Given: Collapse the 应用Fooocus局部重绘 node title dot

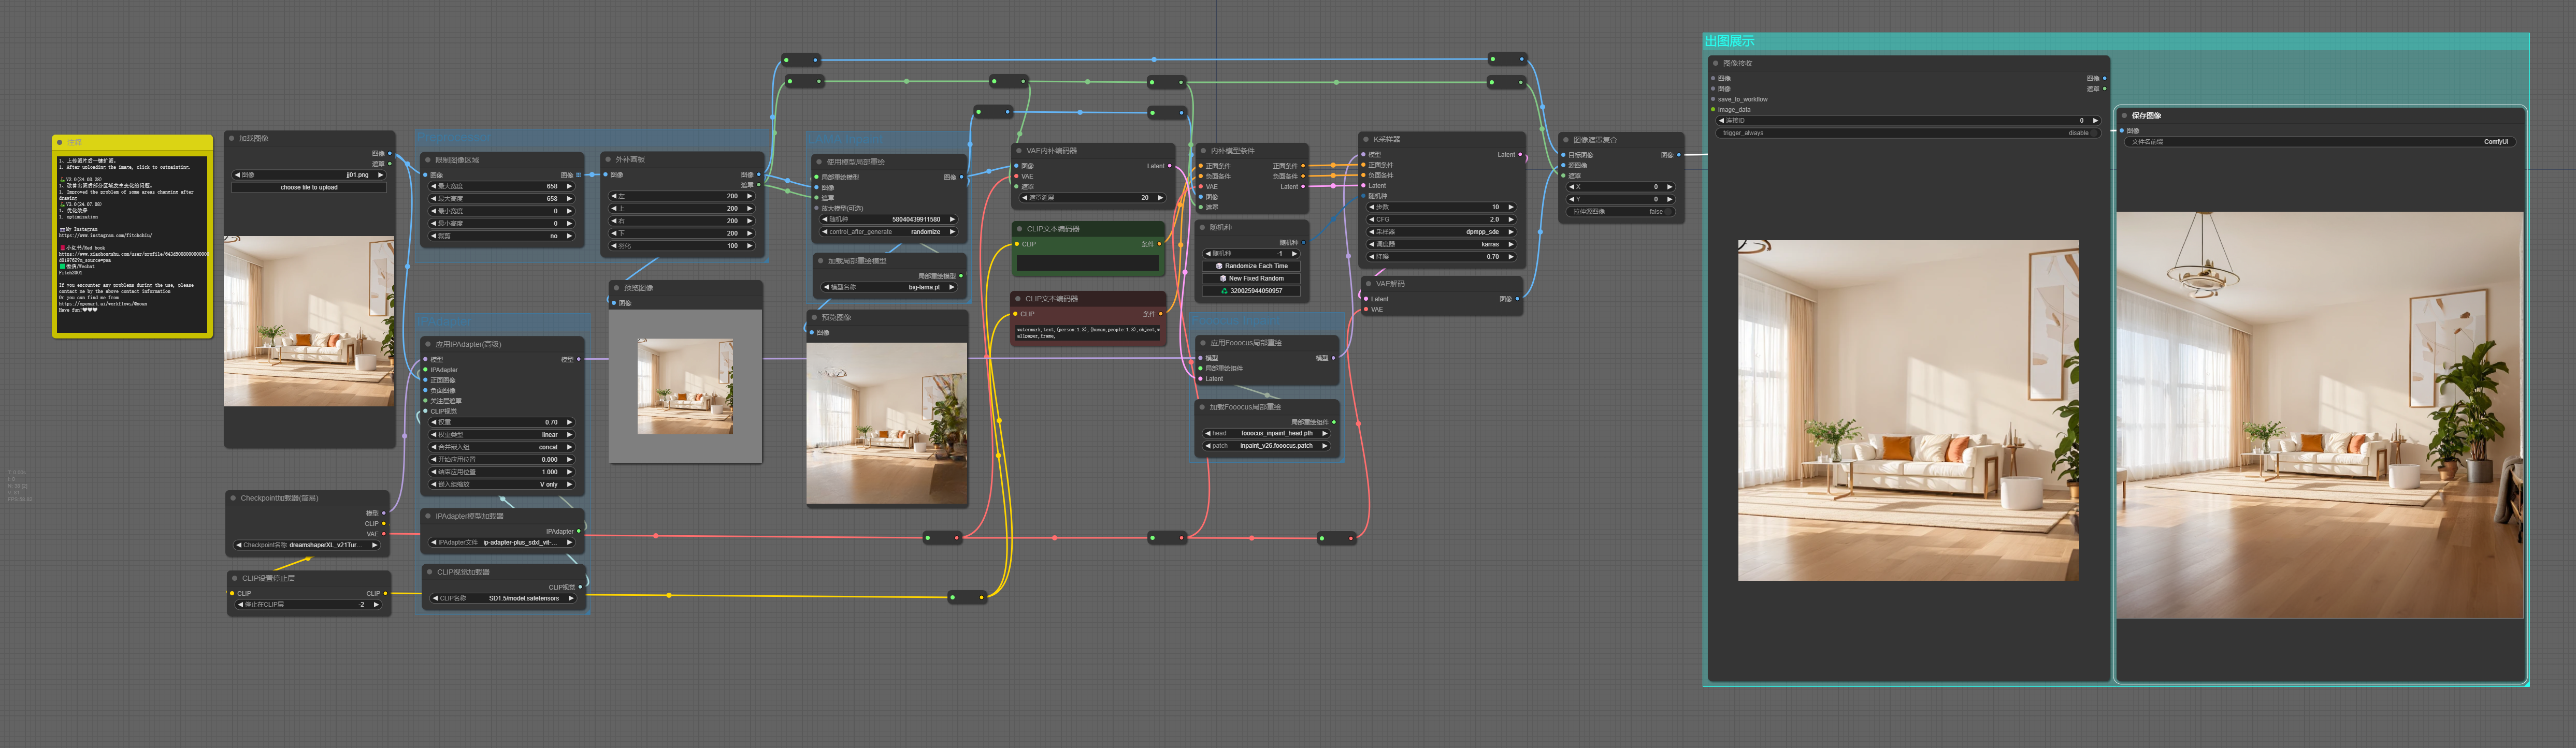Looking at the screenshot, I should click(x=1203, y=343).
